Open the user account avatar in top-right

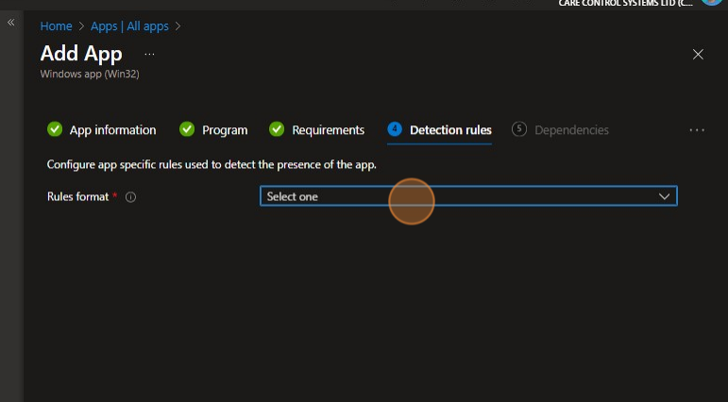[713, 3]
